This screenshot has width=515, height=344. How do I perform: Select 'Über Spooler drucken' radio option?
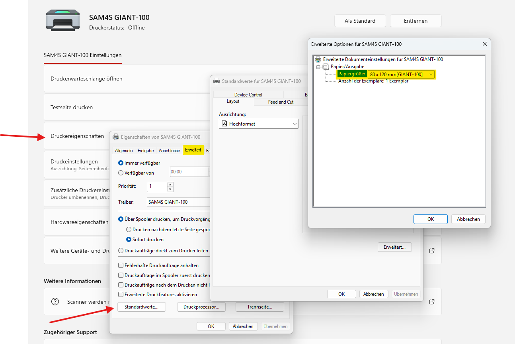pyautogui.click(x=121, y=219)
